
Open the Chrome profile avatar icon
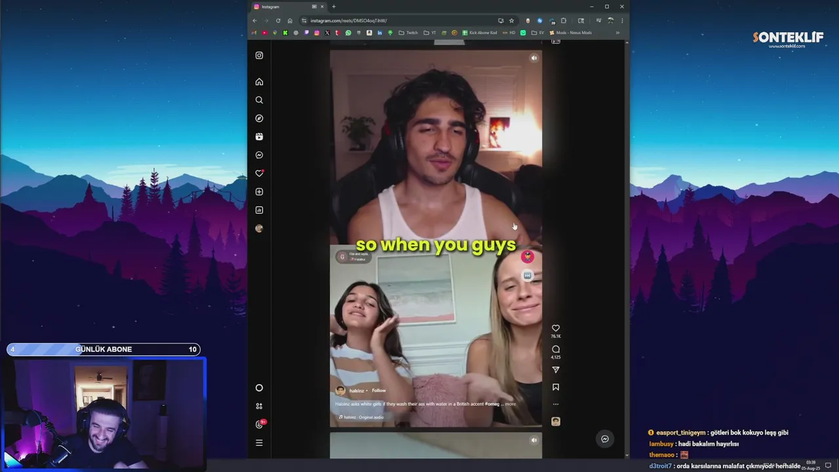click(610, 20)
